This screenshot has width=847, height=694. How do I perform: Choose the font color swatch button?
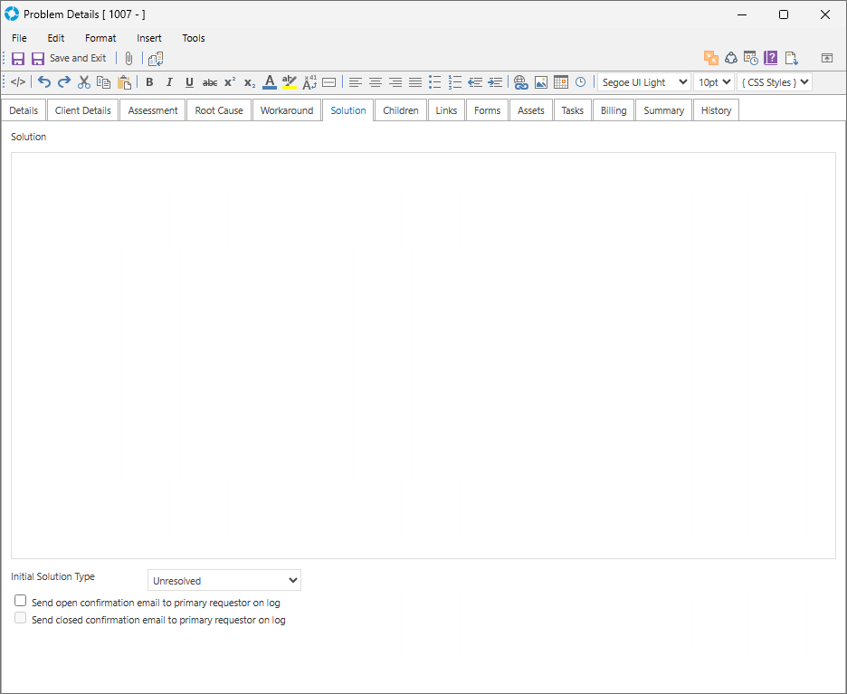pyautogui.click(x=269, y=82)
